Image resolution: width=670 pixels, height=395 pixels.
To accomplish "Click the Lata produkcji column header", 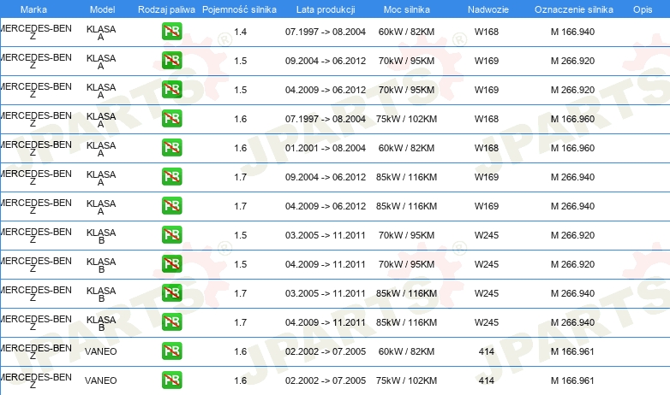I will click(326, 9).
